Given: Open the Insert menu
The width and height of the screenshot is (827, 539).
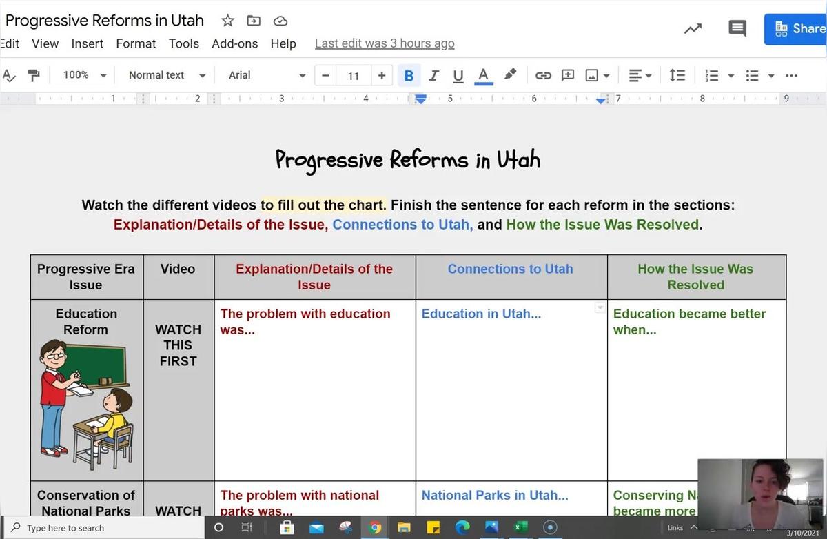Looking at the screenshot, I should 87,43.
